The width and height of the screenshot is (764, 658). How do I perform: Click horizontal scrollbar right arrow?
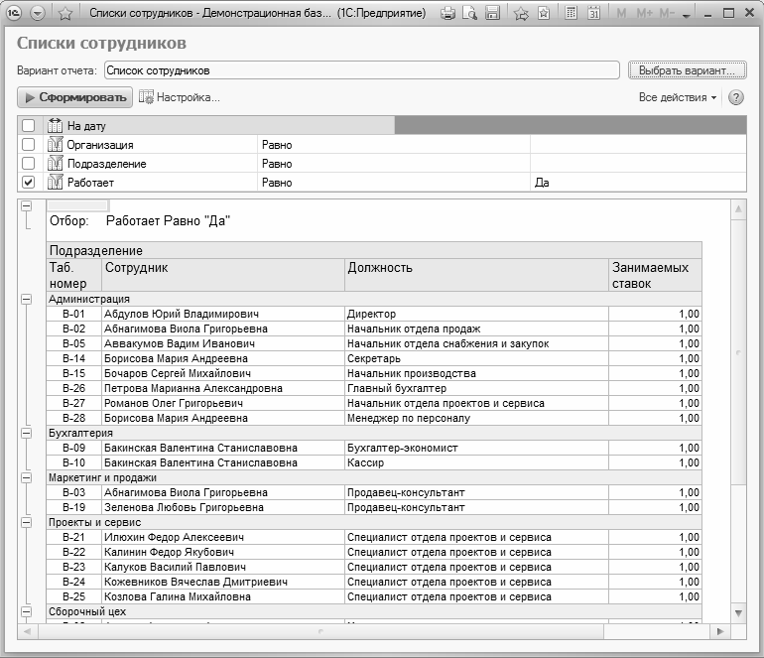pyautogui.click(x=720, y=631)
